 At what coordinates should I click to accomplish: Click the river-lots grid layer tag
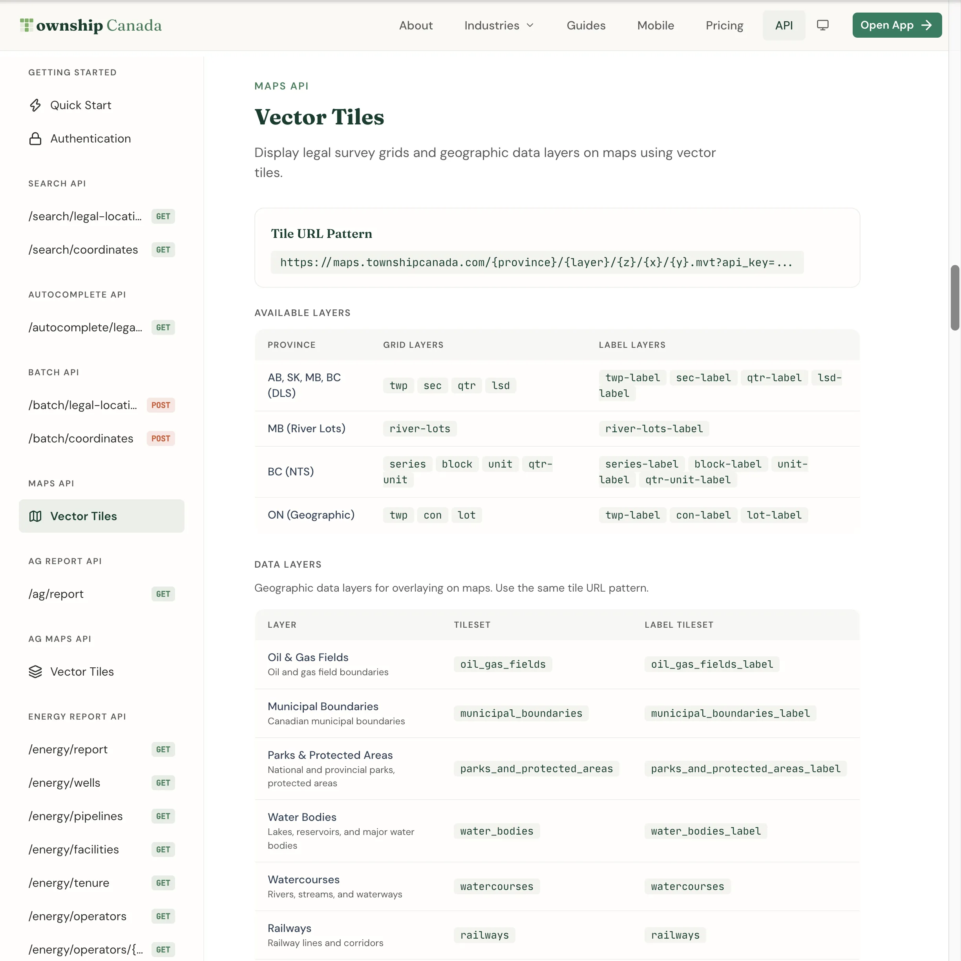(420, 429)
